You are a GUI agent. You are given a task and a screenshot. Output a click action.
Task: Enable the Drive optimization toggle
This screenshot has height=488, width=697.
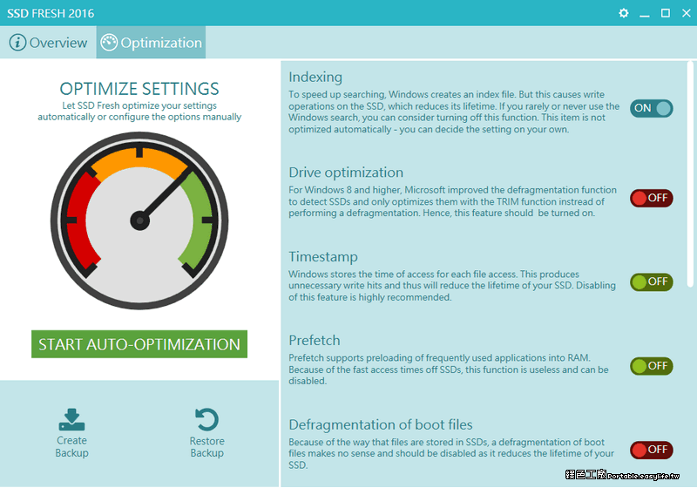651,198
